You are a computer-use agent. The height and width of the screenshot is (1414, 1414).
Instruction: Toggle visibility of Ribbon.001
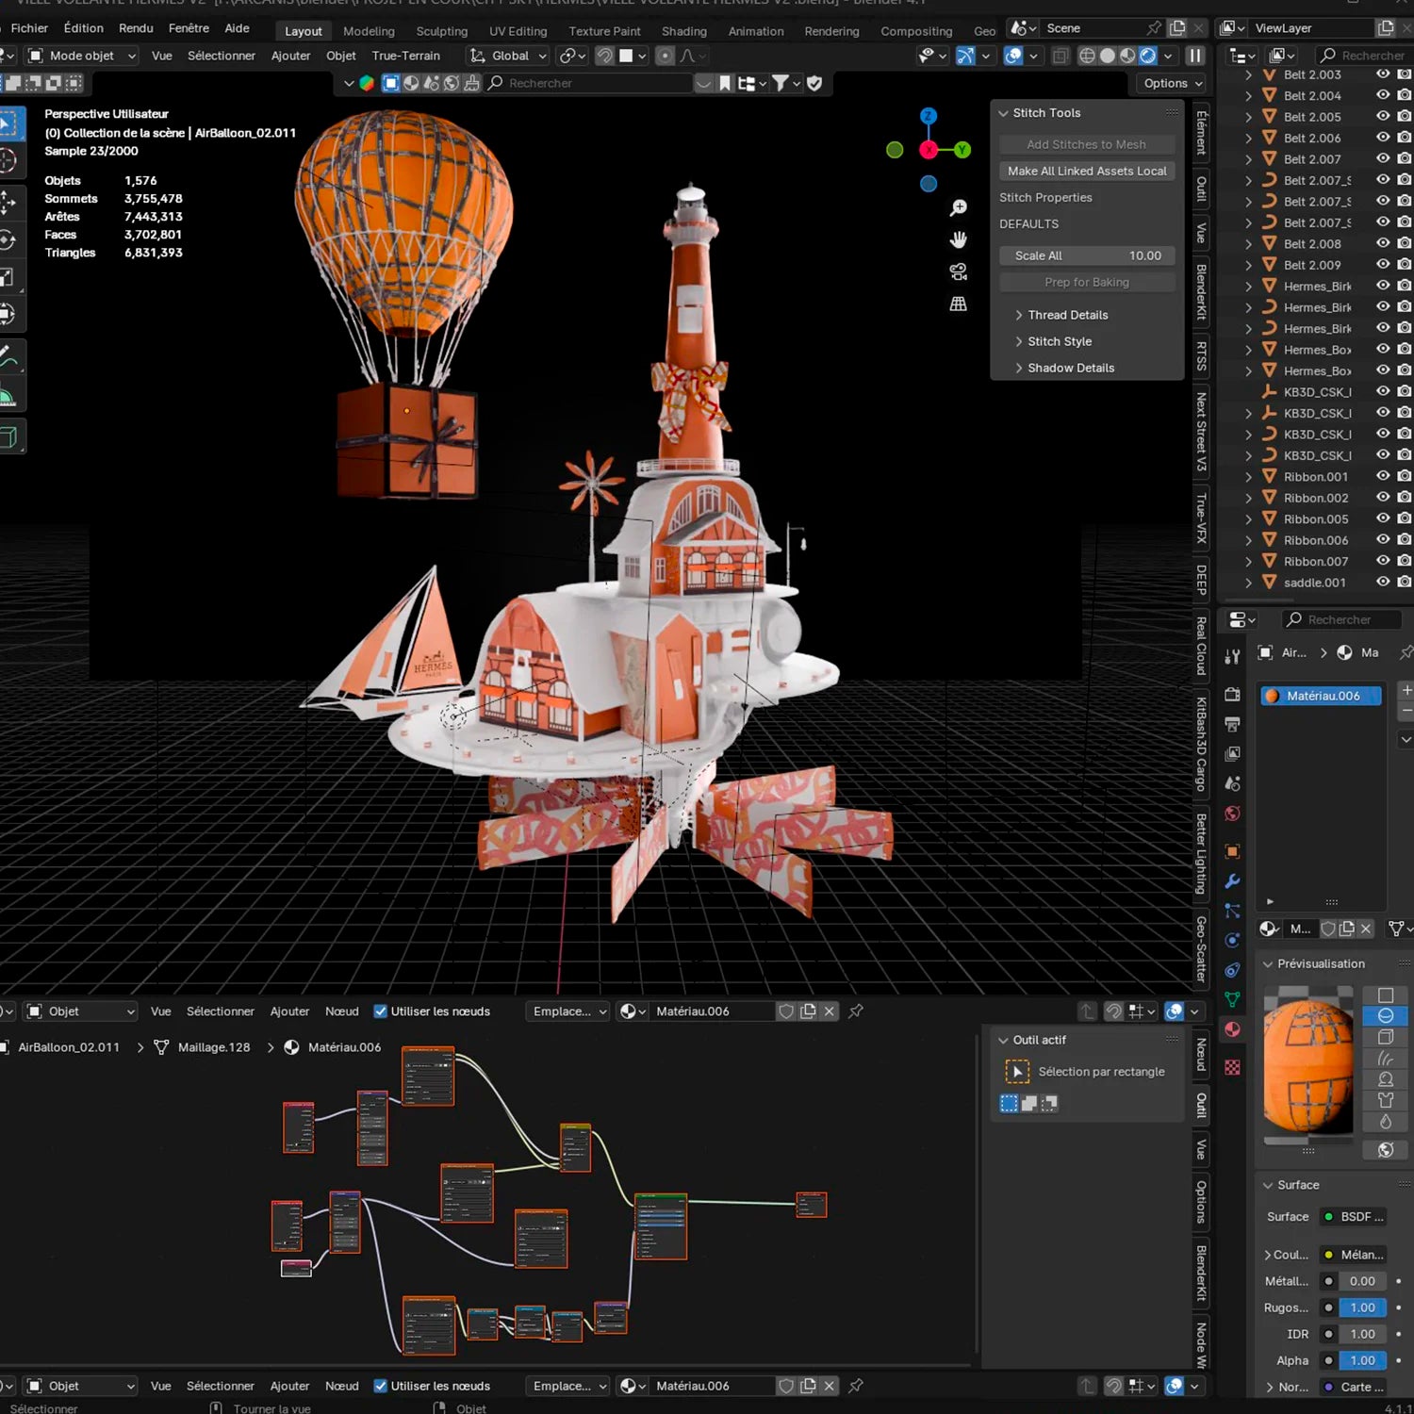pos(1383,476)
